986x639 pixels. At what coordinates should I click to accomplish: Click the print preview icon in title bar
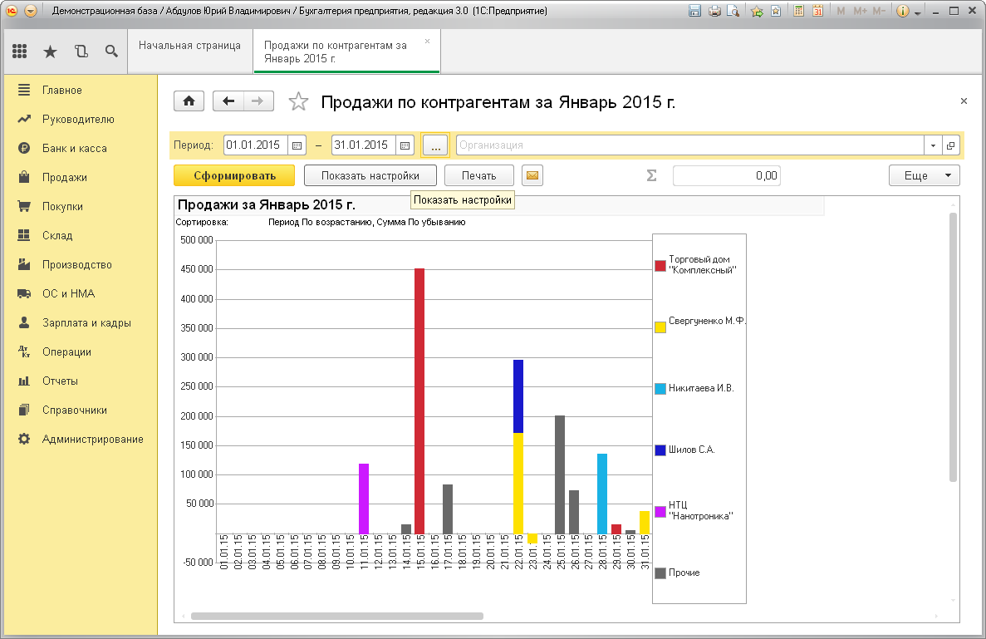pyautogui.click(x=733, y=12)
